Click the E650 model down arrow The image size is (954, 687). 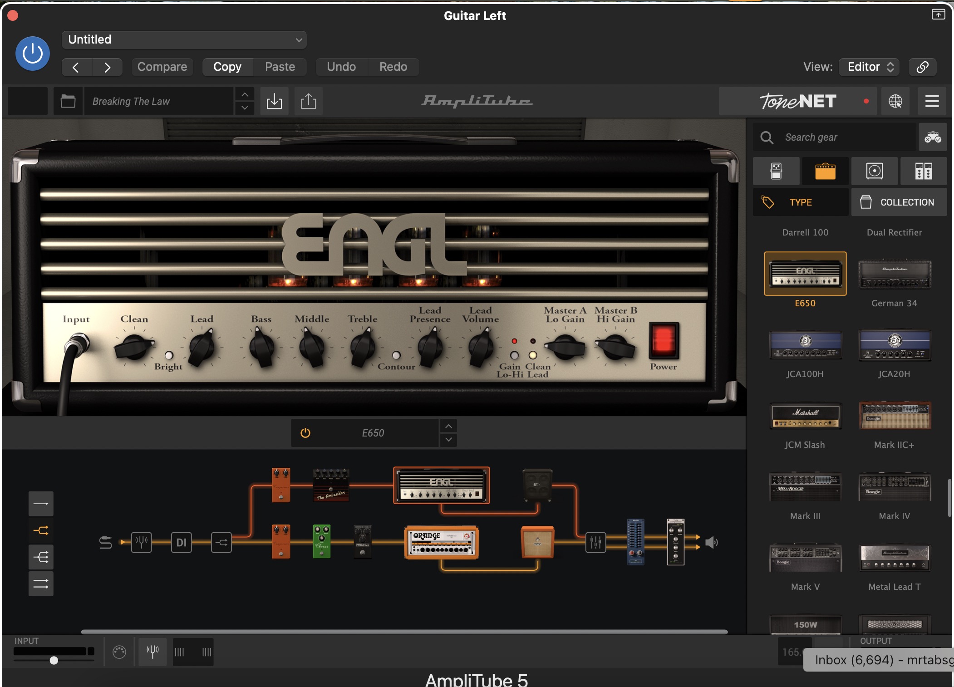pos(448,439)
